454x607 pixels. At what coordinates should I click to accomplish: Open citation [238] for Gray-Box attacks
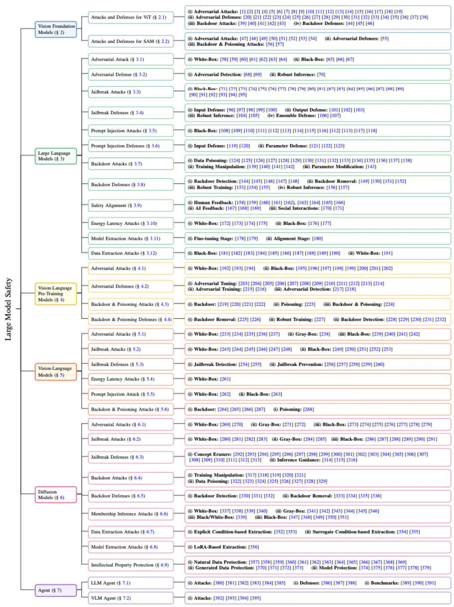coord(325,334)
